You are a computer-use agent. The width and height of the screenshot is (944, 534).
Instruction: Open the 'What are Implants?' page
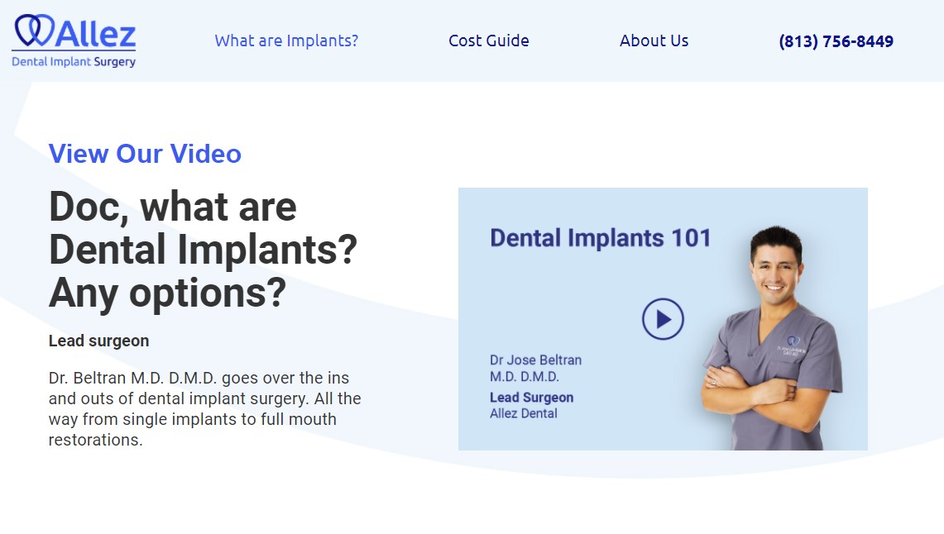285,40
